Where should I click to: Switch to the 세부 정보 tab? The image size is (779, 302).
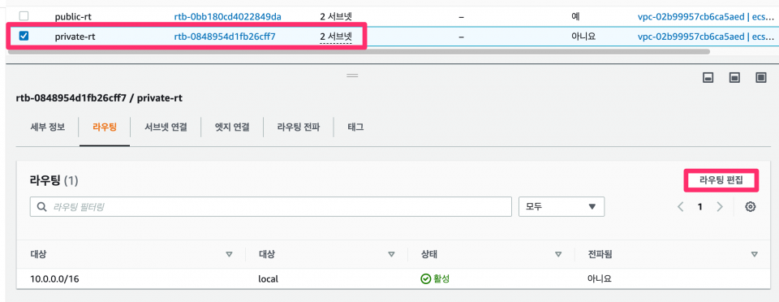[48, 127]
